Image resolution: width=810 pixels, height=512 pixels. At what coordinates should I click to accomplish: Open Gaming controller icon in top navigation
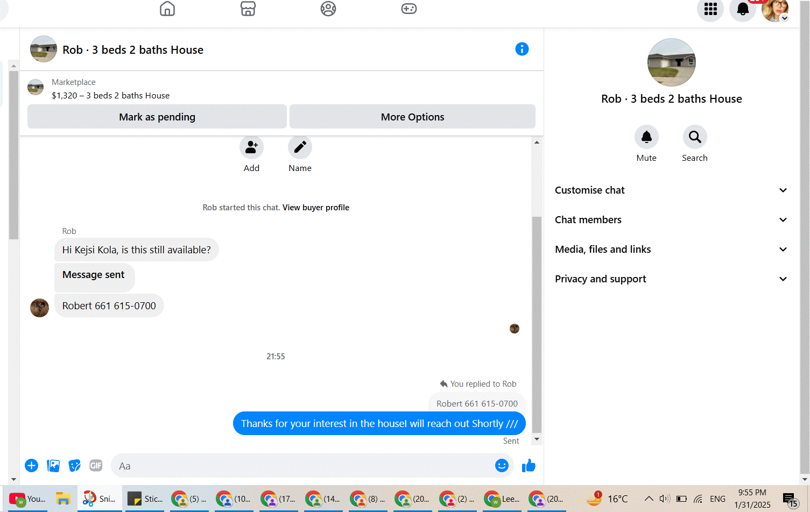409,9
